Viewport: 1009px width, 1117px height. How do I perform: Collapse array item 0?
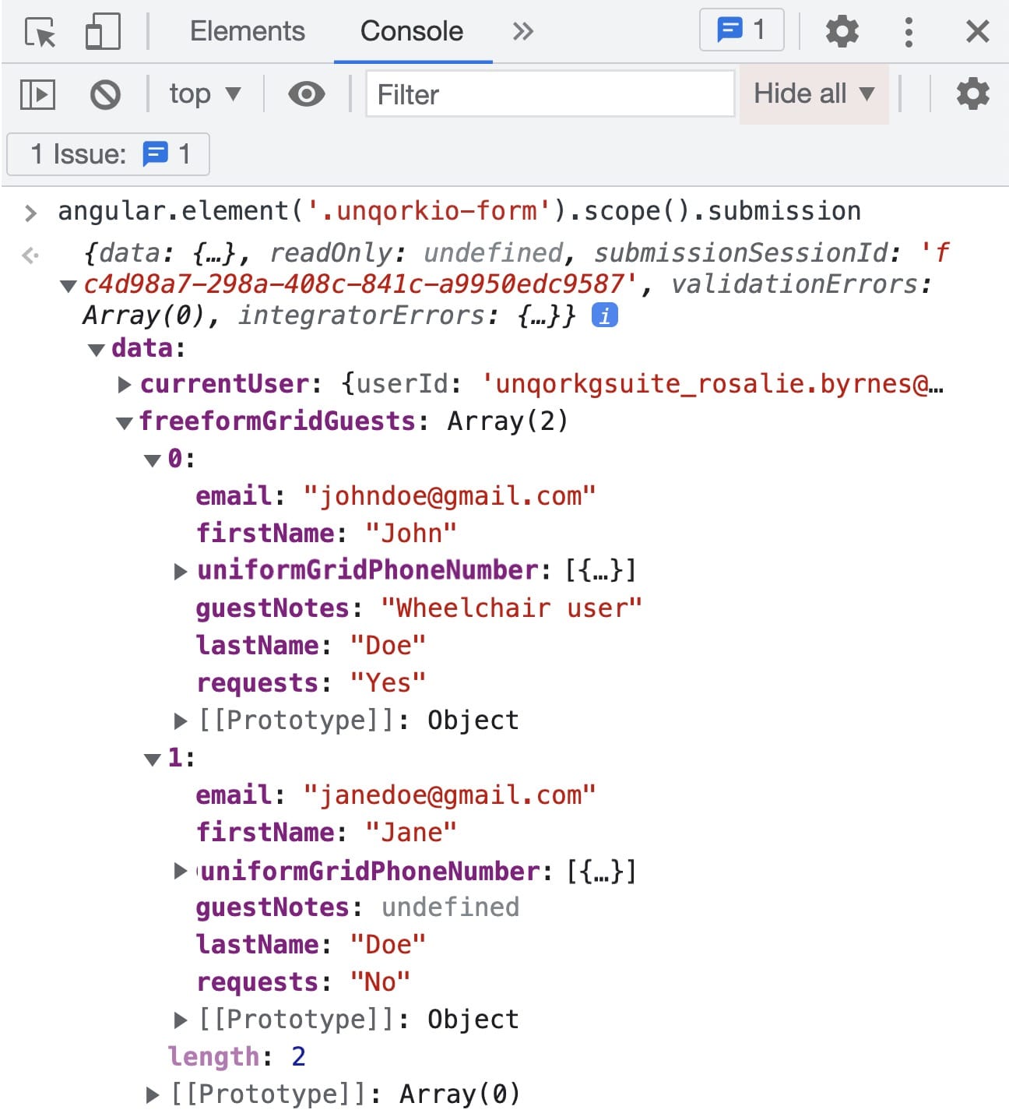[153, 460]
